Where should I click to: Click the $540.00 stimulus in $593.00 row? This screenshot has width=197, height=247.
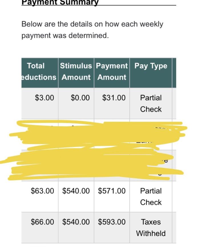pyautogui.click(x=76, y=228)
